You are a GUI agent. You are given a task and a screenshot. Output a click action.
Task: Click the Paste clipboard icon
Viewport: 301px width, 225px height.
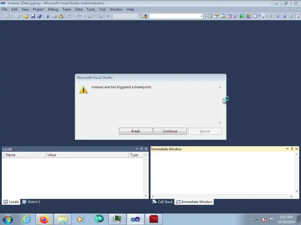(x=61, y=16)
